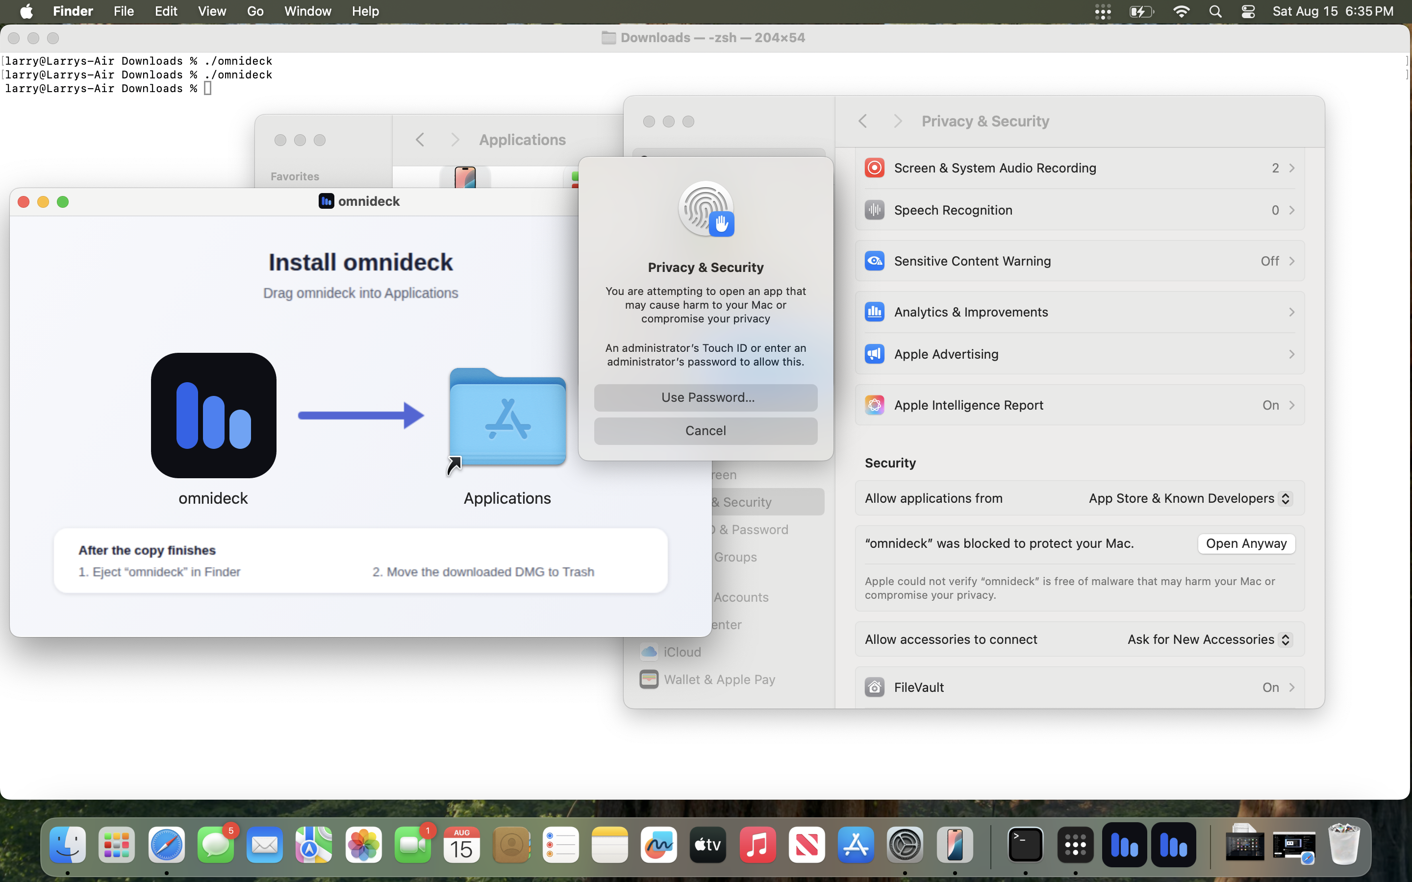This screenshot has width=1412, height=882.
Task: Click the Terminal command prompt line
Action: [x=108, y=88]
